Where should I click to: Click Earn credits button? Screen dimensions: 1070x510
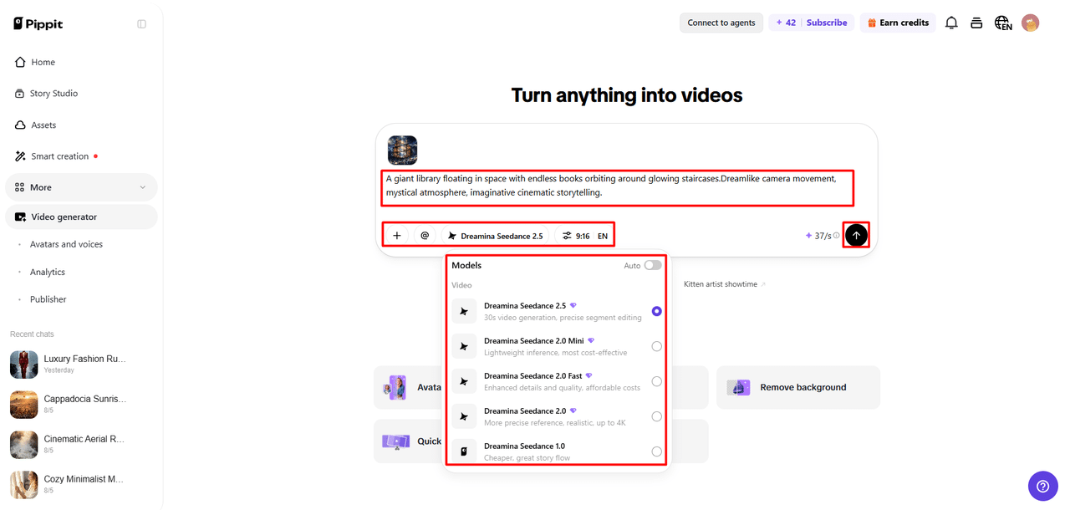[899, 23]
